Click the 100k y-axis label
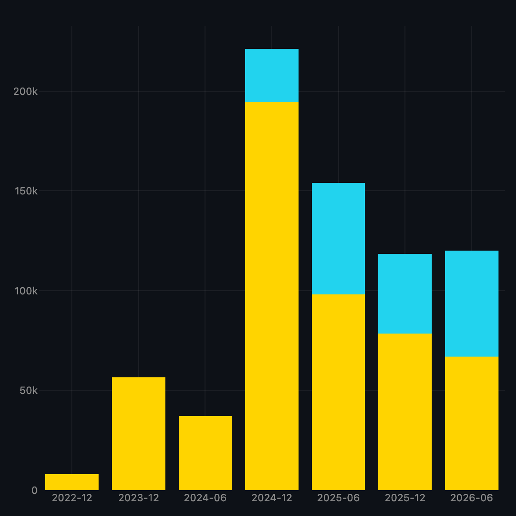Image resolution: width=516 pixels, height=516 pixels. click(26, 291)
